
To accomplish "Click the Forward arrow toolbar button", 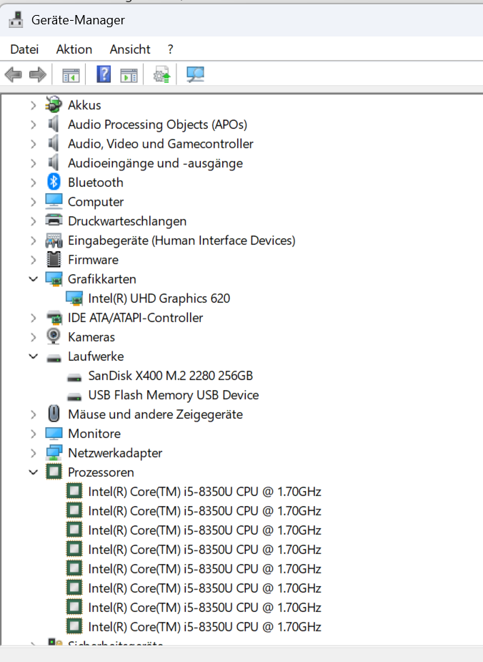I will [37, 74].
